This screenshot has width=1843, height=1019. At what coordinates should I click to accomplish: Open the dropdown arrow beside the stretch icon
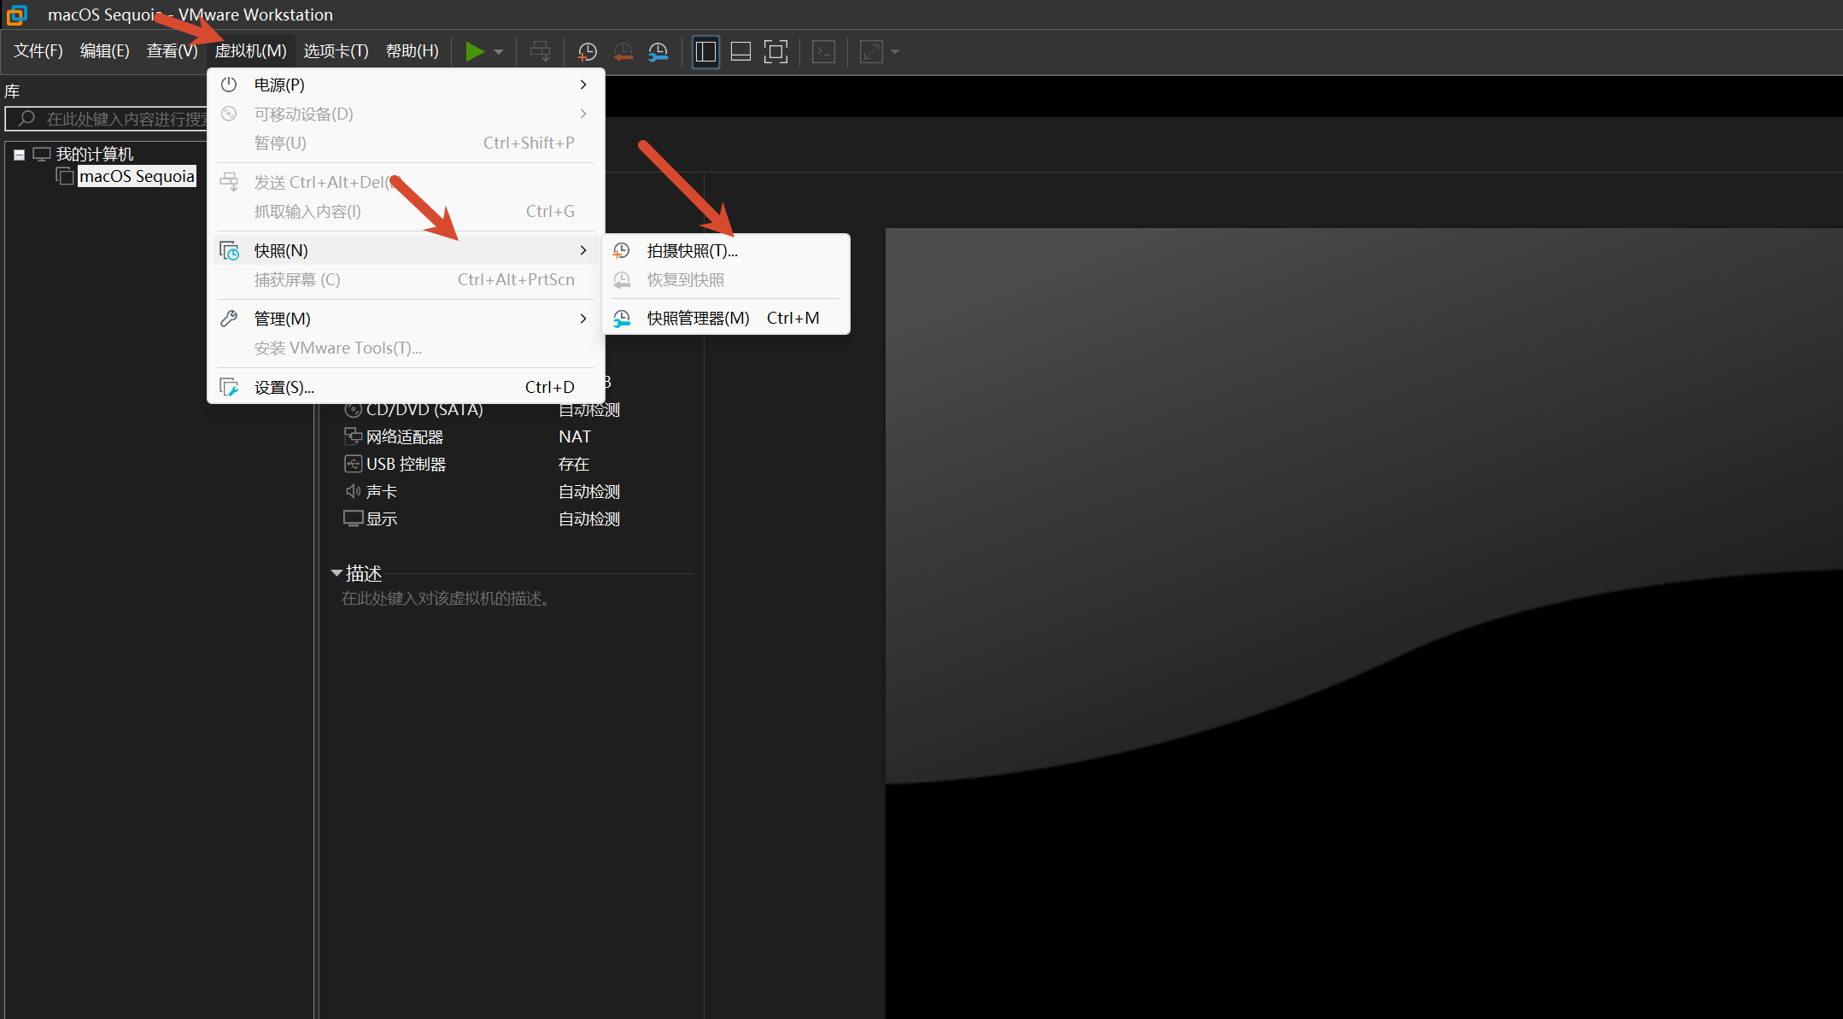tap(895, 52)
